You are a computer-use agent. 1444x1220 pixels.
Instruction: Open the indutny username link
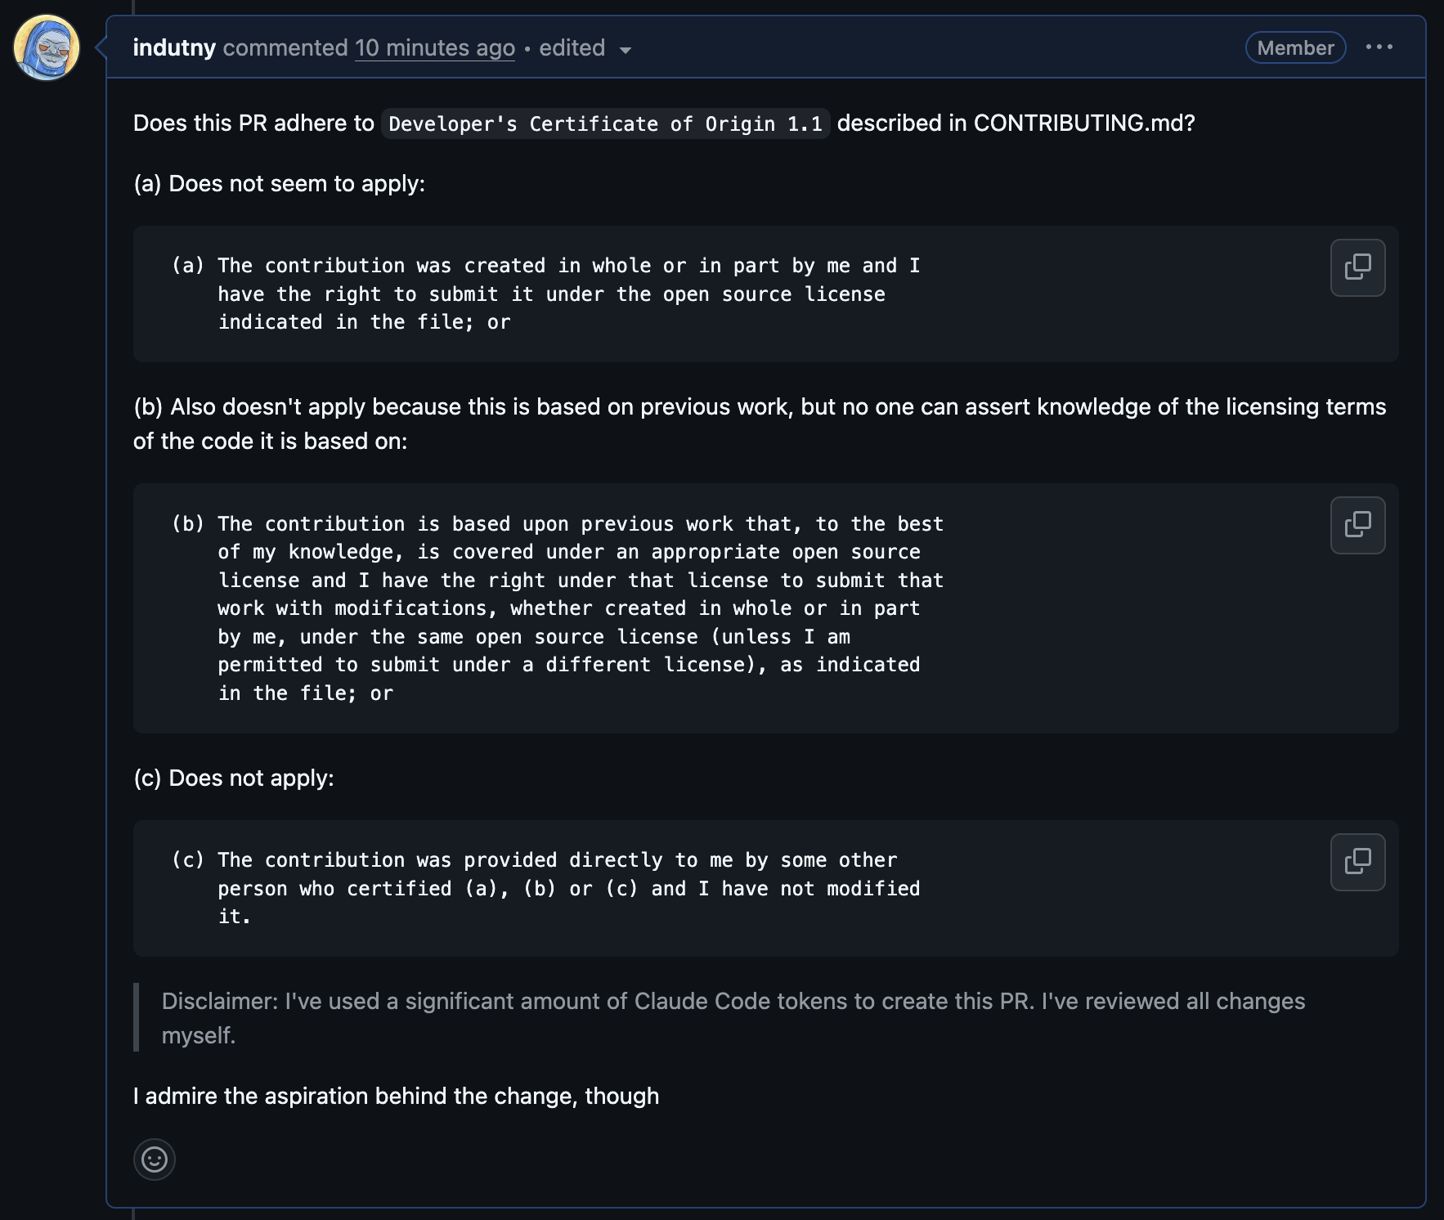[x=174, y=48]
